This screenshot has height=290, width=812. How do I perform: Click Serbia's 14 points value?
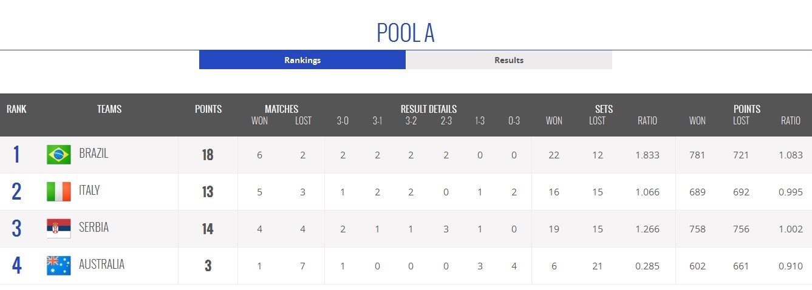208,229
